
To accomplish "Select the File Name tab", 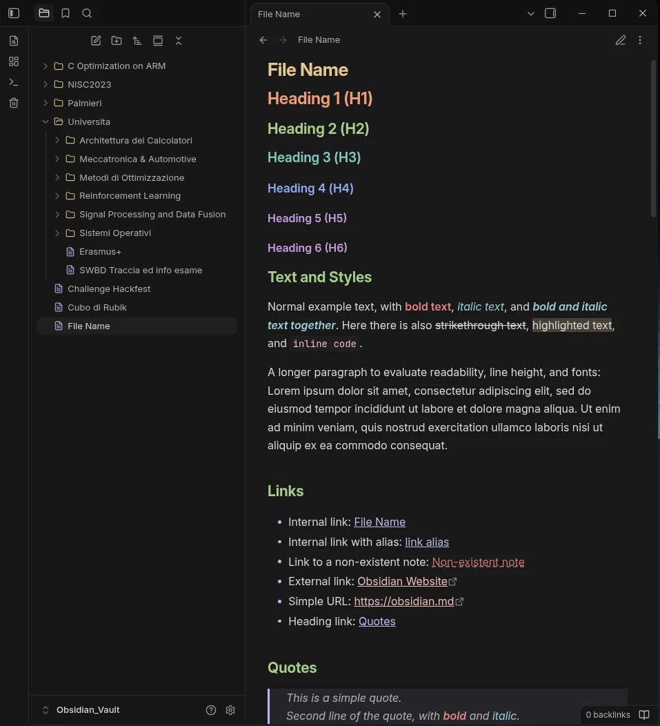I will pyautogui.click(x=320, y=14).
